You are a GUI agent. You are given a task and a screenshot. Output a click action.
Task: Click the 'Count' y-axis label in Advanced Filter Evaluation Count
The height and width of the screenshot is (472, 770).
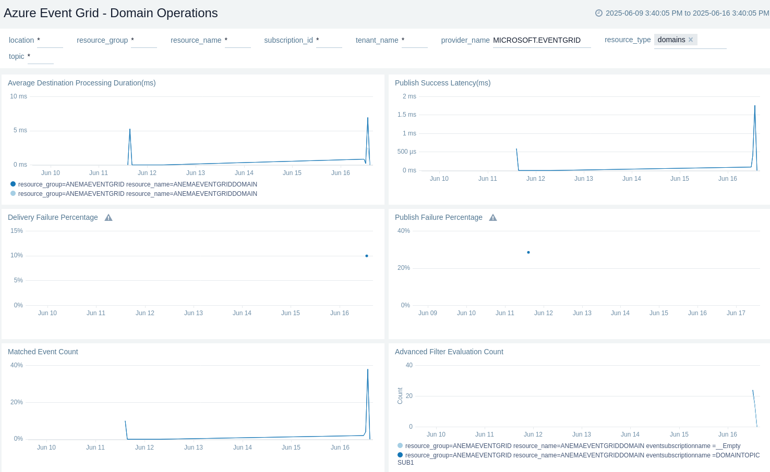coord(400,396)
